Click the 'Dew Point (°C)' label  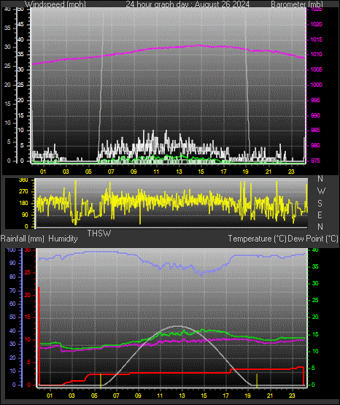(x=313, y=239)
